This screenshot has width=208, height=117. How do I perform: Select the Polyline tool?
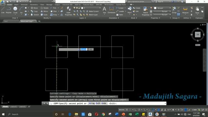coord(8,10)
